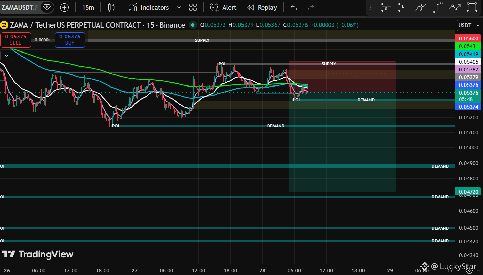The height and width of the screenshot is (275, 483).
Task: Click the POI label near 0.05150 level
Action: point(115,126)
